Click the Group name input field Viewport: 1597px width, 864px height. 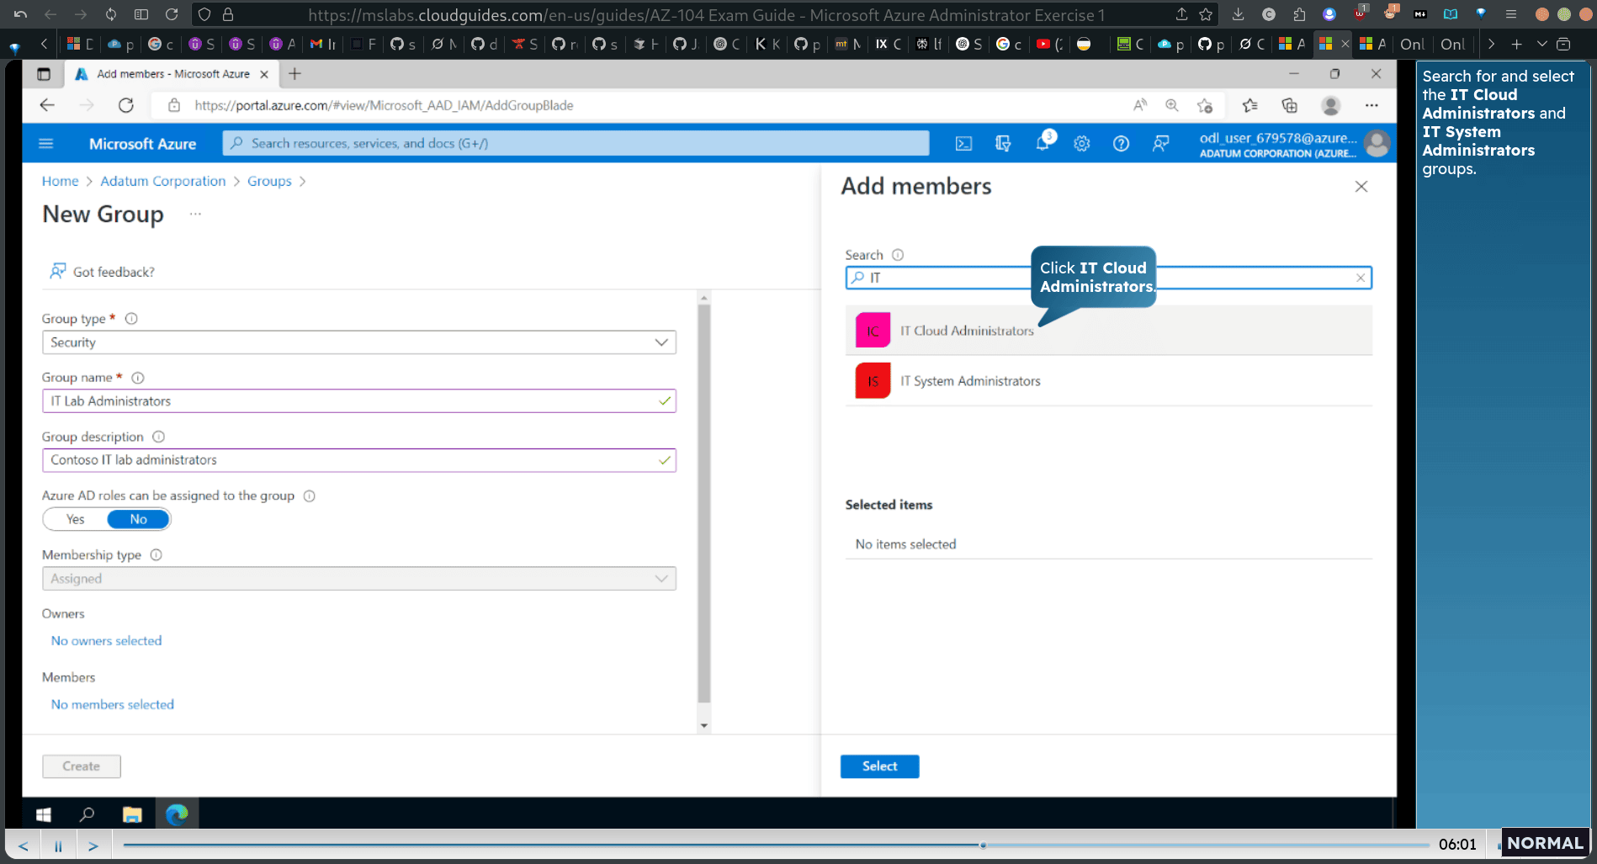(359, 401)
